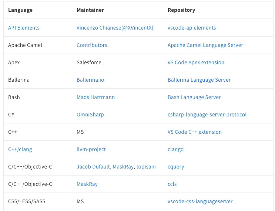
Task: Click Mads Hartmann maintainer link
Action: [x=95, y=97]
